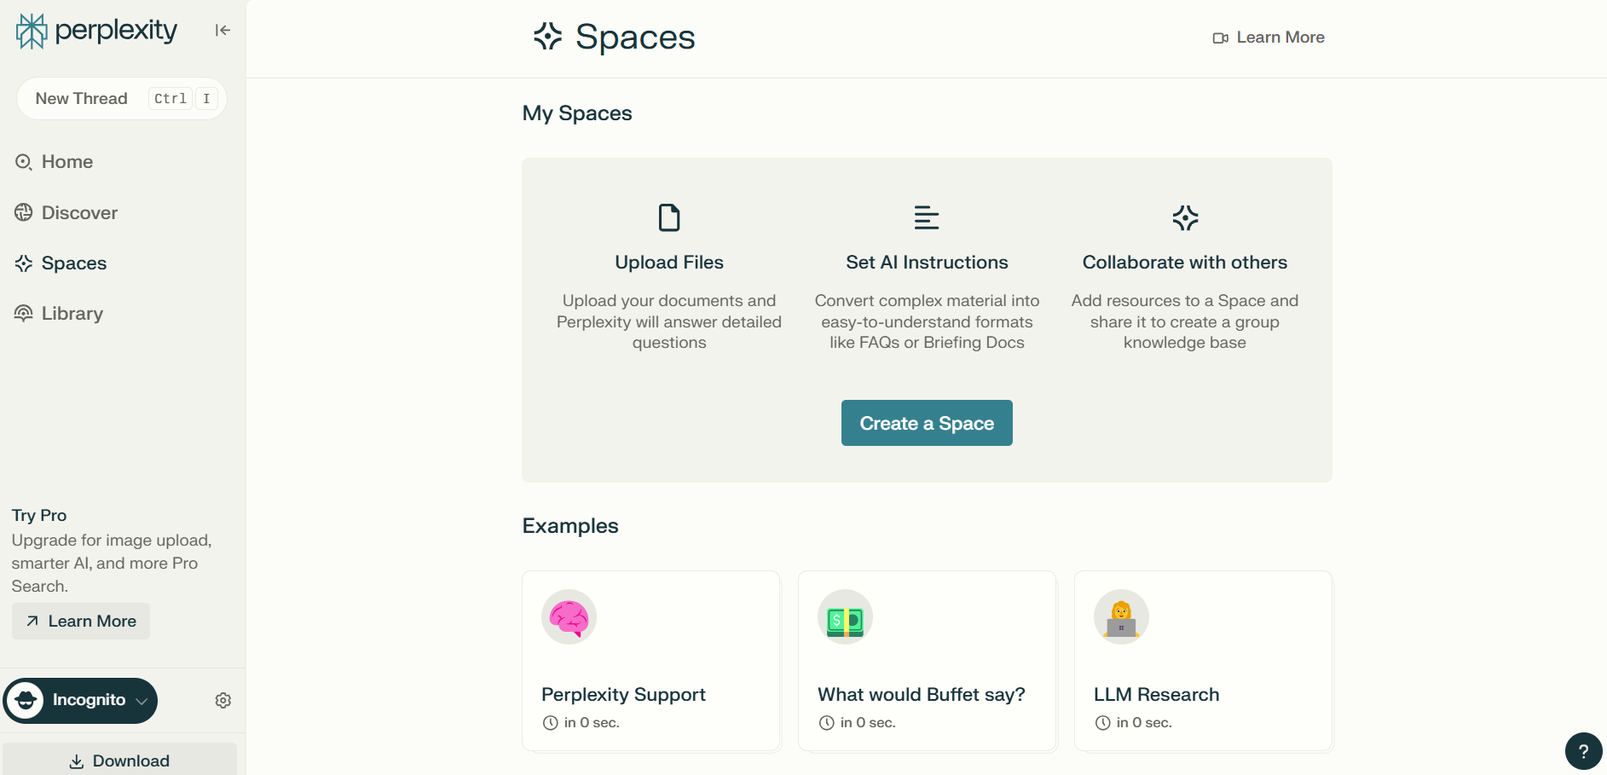Open the settings gear icon
Image resolution: width=1607 pixels, height=775 pixels.
[x=223, y=700]
